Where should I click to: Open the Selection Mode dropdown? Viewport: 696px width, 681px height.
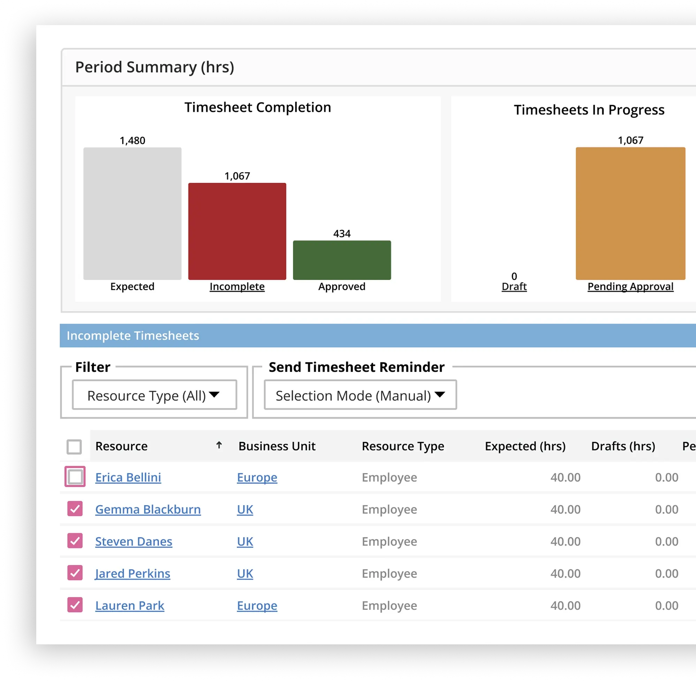(360, 395)
